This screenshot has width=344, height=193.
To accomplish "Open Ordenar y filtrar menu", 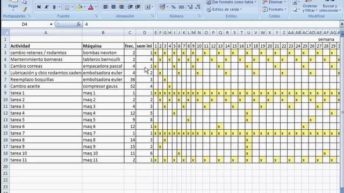I will point(310,8).
